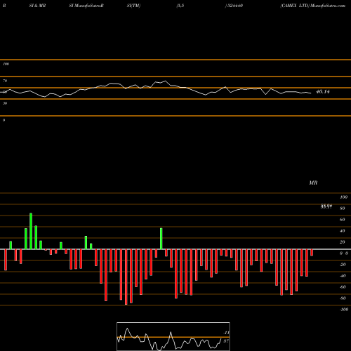Click the tallest green MR histogram bar
The width and height of the screenshot is (351, 351).
[x=31, y=231]
